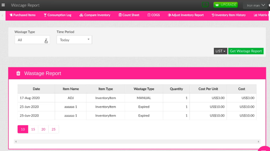Switch to the Compare Inventory tab
Screen dimensions: 270x151
[x=95, y=15]
